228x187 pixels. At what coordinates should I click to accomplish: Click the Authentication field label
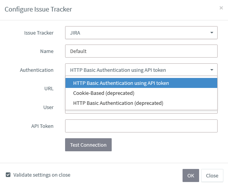[37, 70]
